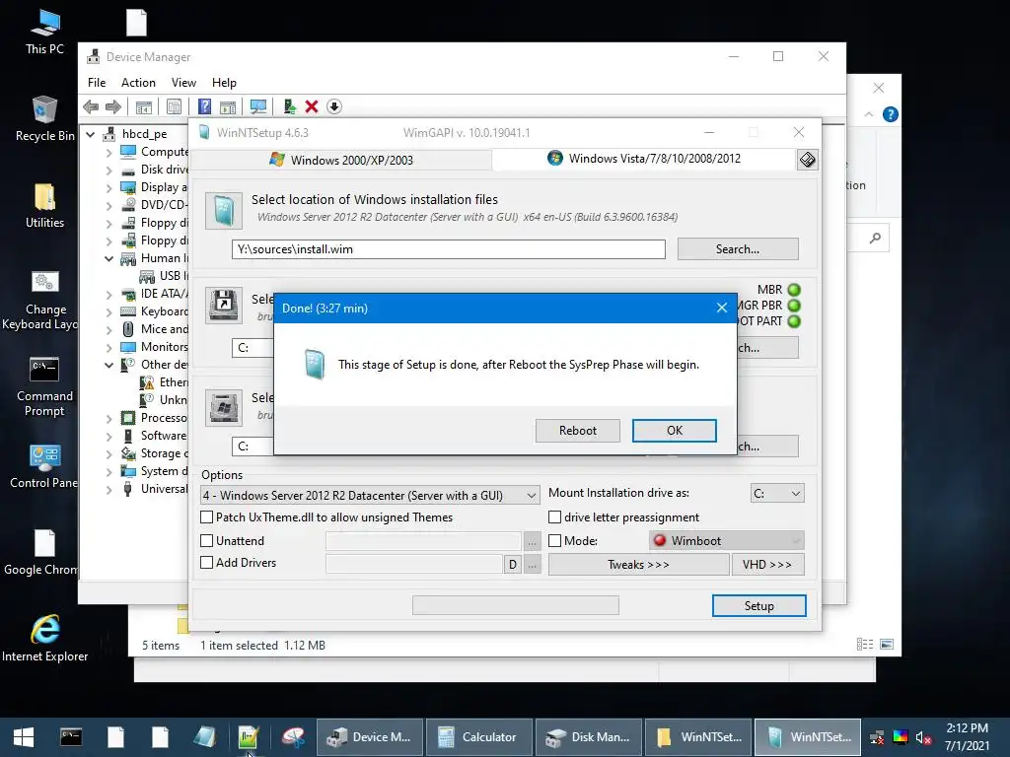
Task: Click the VHD >>> button
Action: tap(767, 565)
